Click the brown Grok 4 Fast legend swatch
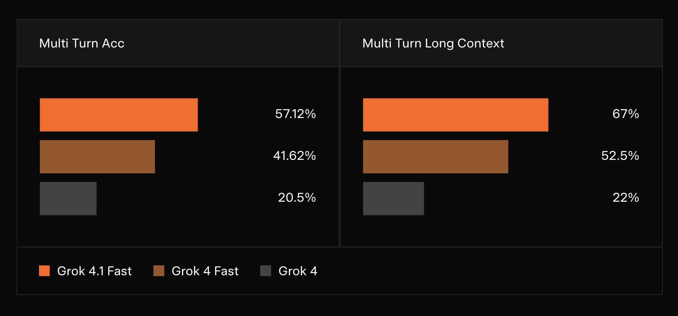This screenshot has height=316, width=678. coord(159,271)
